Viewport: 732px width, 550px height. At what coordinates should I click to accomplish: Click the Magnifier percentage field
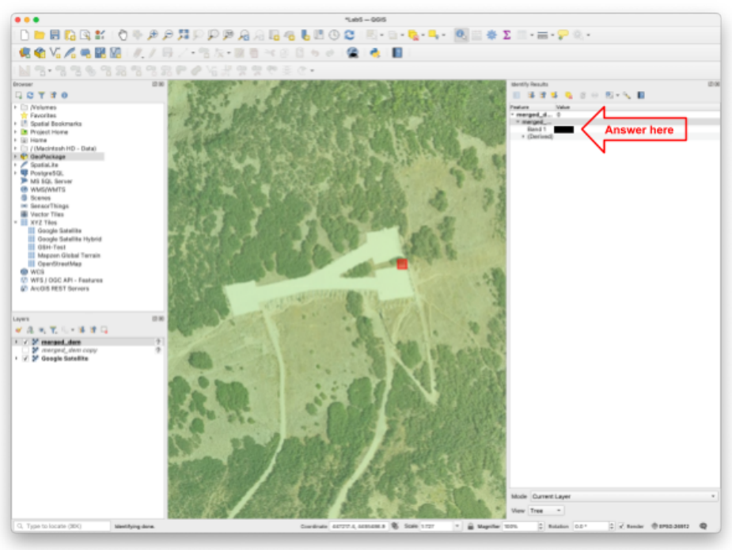pyautogui.click(x=520, y=526)
